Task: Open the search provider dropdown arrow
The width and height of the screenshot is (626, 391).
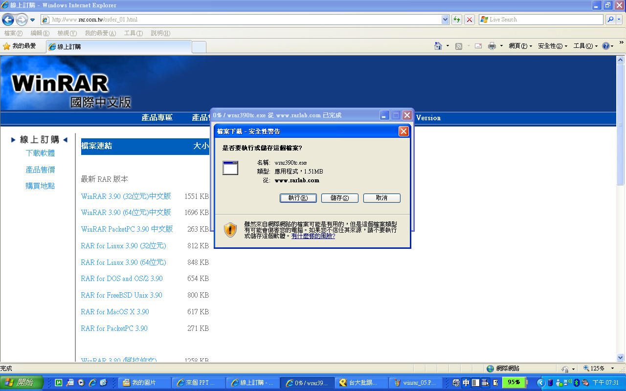Action: (x=620, y=20)
